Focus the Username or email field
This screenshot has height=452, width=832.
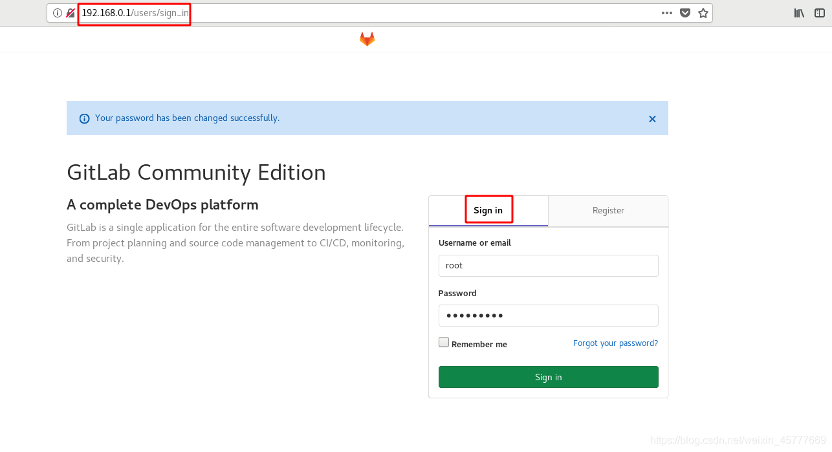tap(549, 266)
